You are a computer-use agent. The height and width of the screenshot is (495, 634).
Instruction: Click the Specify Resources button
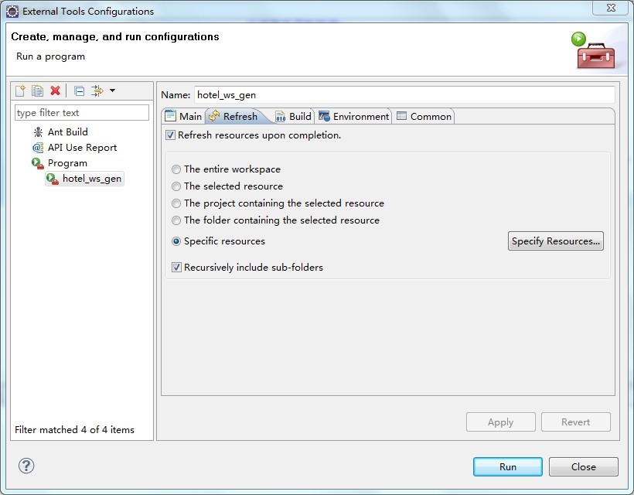click(556, 241)
